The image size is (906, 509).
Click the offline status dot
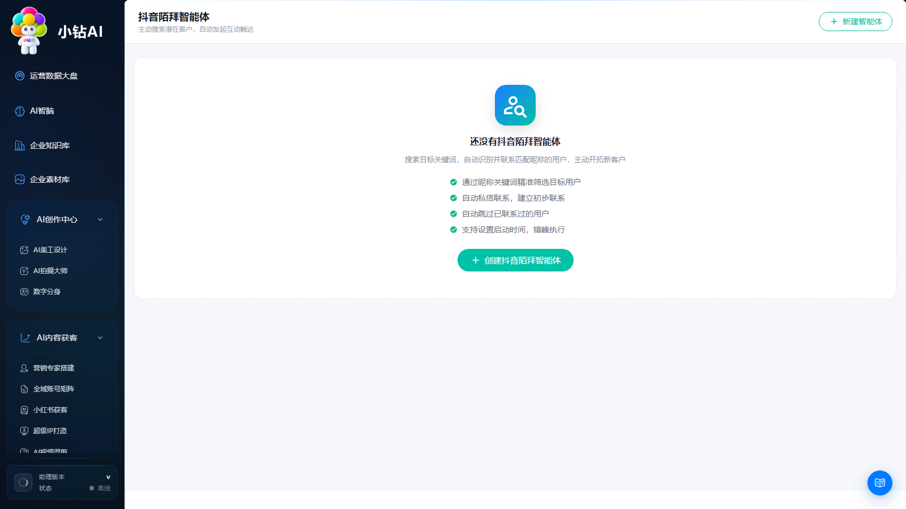pyautogui.click(x=92, y=488)
